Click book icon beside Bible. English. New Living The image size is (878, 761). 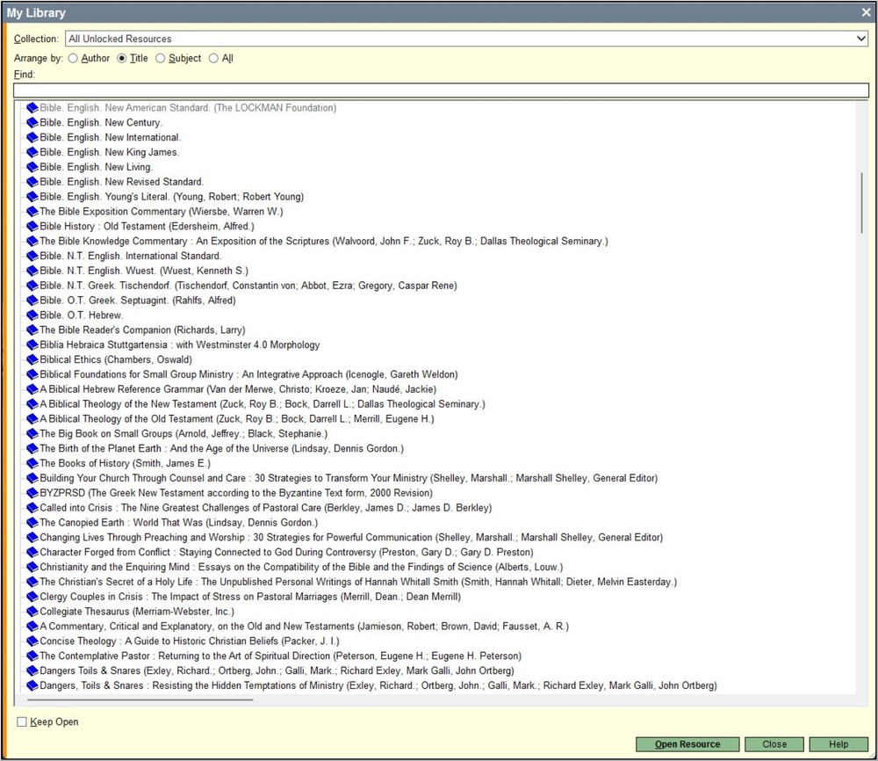point(32,167)
